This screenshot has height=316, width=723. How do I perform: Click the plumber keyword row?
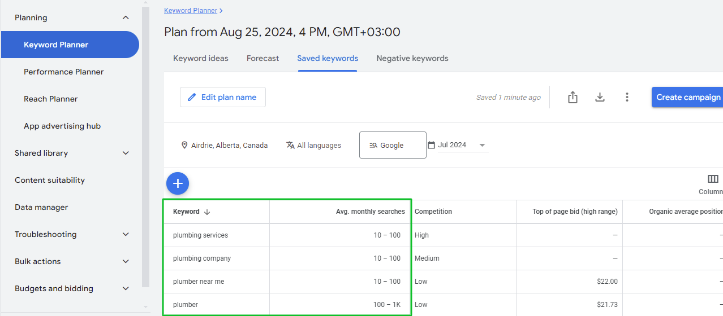186,305
